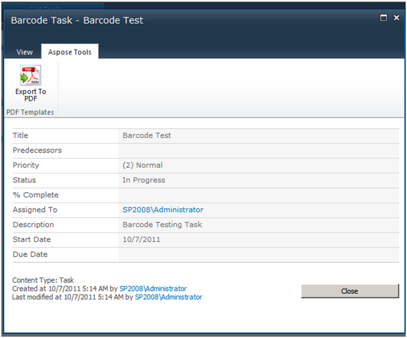
Task: Click the 10/7/2011 Start Date value
Action: pos(141,239)
